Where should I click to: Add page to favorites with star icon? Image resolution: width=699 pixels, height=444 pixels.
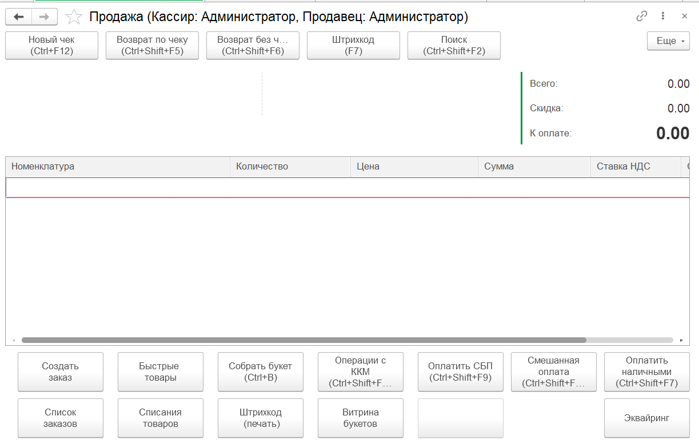pyautogui.click(x=74, y=17)
